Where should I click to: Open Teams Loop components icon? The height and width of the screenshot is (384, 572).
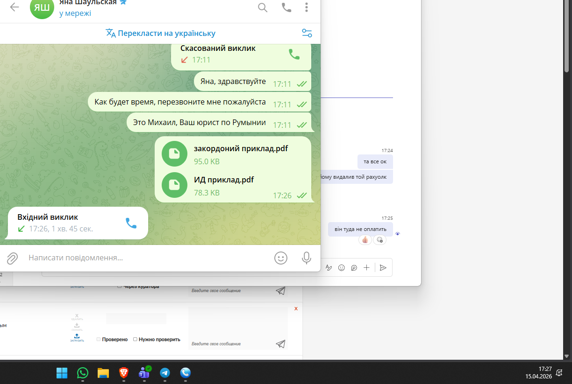point(354,267)
